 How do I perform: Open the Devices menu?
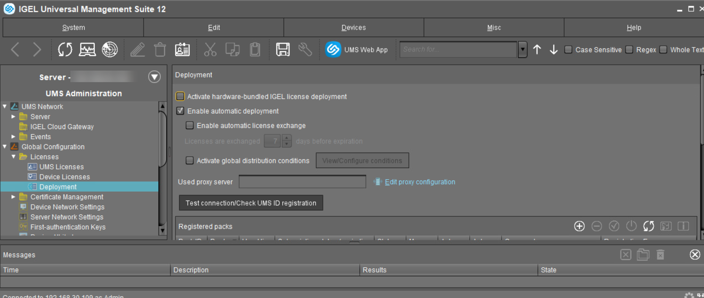pos(353,27)
